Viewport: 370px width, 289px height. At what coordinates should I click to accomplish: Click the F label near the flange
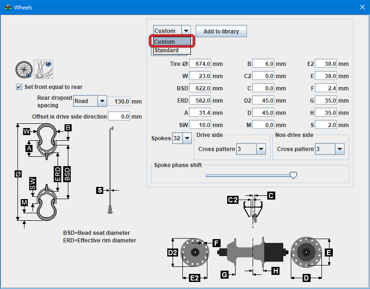click(216, 243)
